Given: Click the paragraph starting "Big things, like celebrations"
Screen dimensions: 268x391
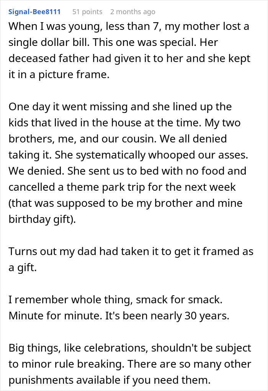Looking at the screenshot, I should (130, 363).
